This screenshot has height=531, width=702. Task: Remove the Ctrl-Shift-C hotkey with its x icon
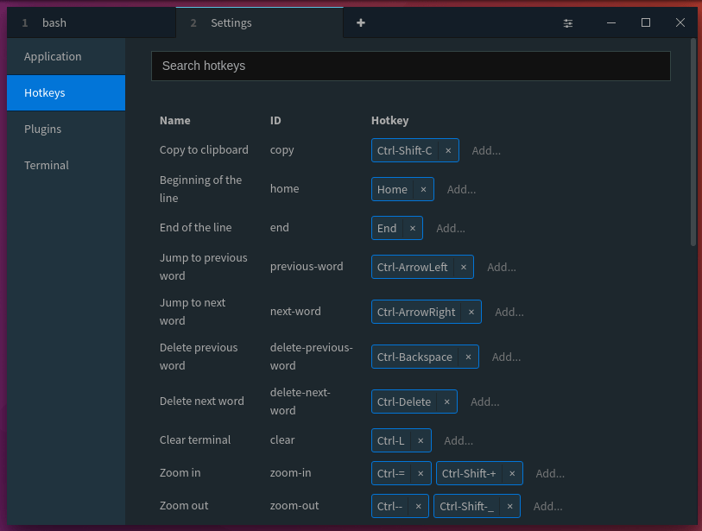[x=448, y=150]
